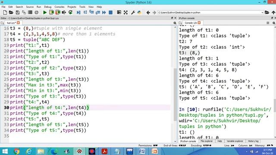Open the Search menu
This screenshot has width=276, height=155.
click(x=19, y=7)
